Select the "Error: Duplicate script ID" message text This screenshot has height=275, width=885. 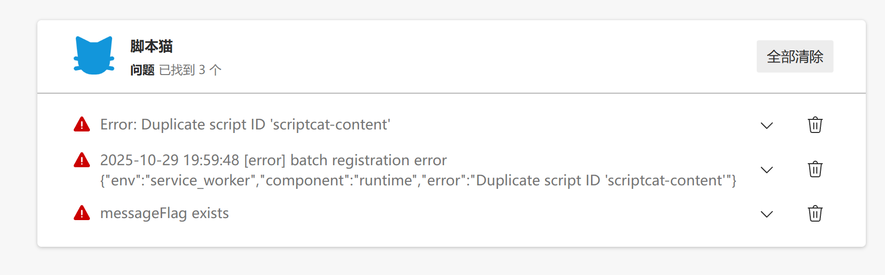click(x=245, y=124)
